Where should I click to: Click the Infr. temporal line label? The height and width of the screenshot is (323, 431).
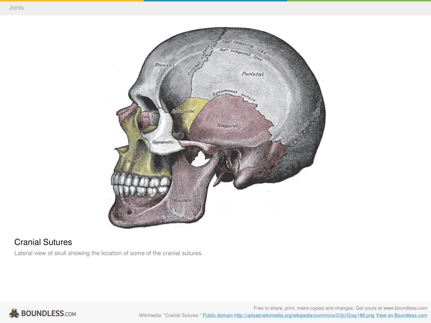pos(241,54)
